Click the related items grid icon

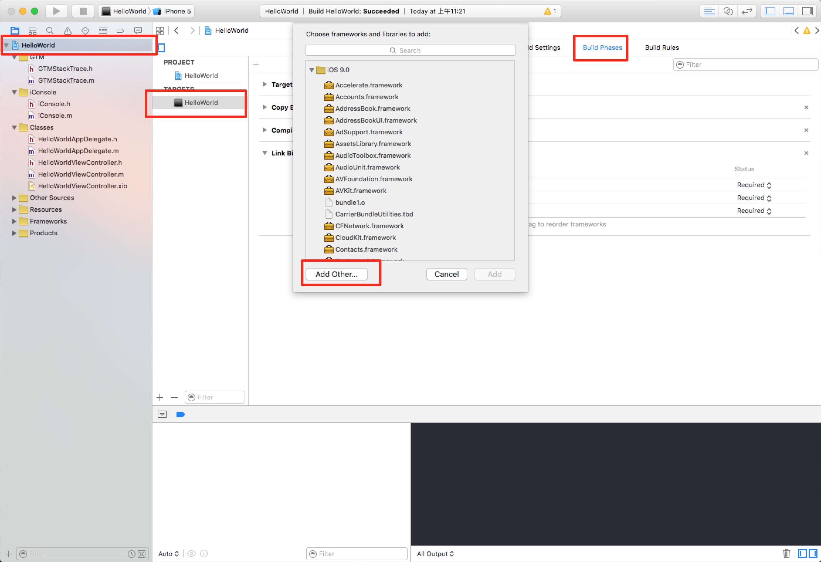(x=160, y=31)
